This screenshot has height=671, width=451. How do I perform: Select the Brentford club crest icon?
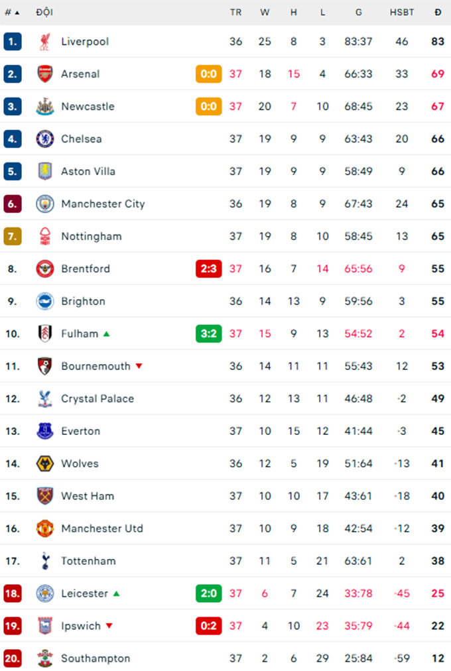coord(45,269)
